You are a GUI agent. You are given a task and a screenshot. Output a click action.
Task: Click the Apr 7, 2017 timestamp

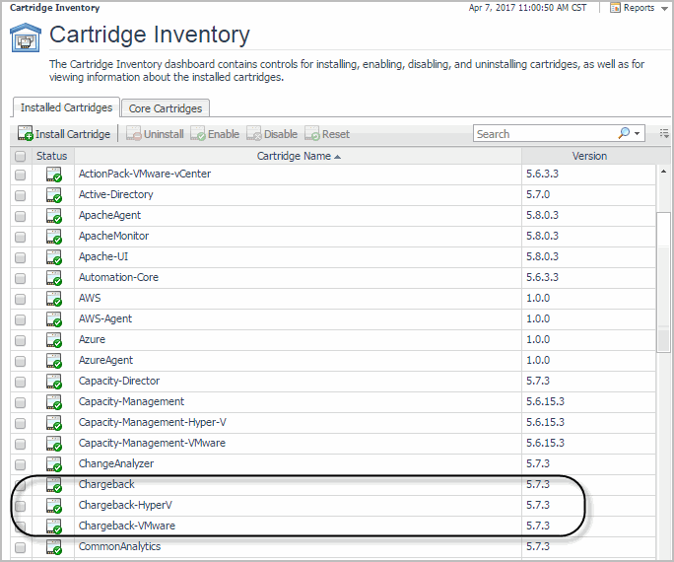[527, 8]
